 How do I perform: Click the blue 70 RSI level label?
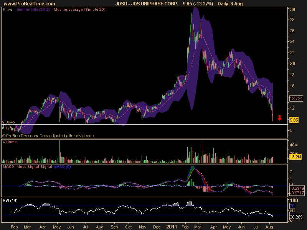point(292,206)
